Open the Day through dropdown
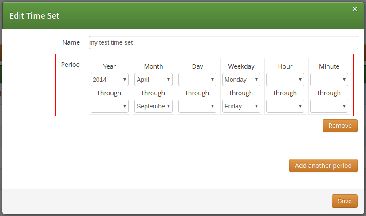 197,106
